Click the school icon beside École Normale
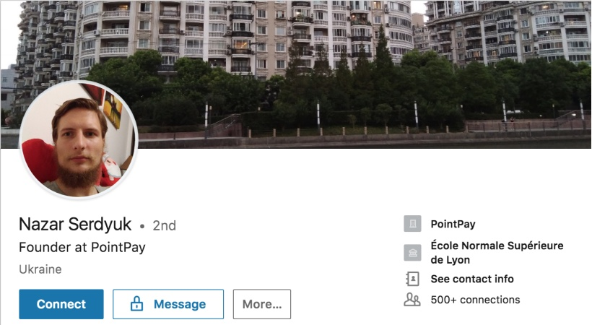 point(412,253)
